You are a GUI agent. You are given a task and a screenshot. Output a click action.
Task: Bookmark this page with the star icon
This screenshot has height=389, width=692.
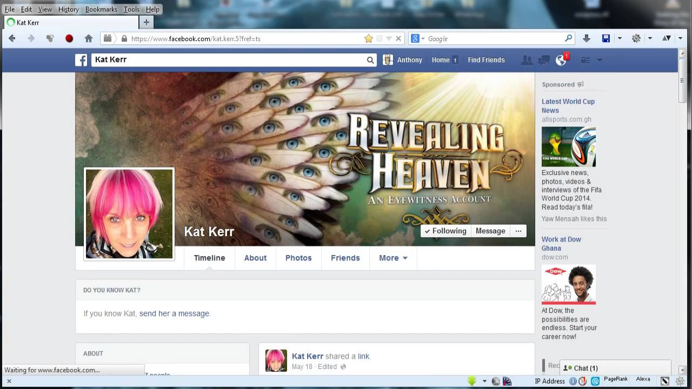point(369,38)
